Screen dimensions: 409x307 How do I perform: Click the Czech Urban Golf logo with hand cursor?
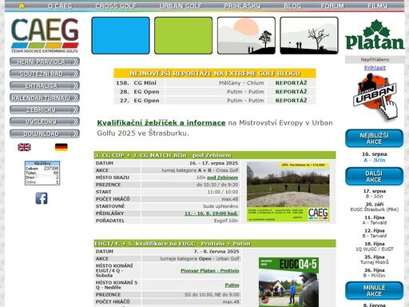375,96
